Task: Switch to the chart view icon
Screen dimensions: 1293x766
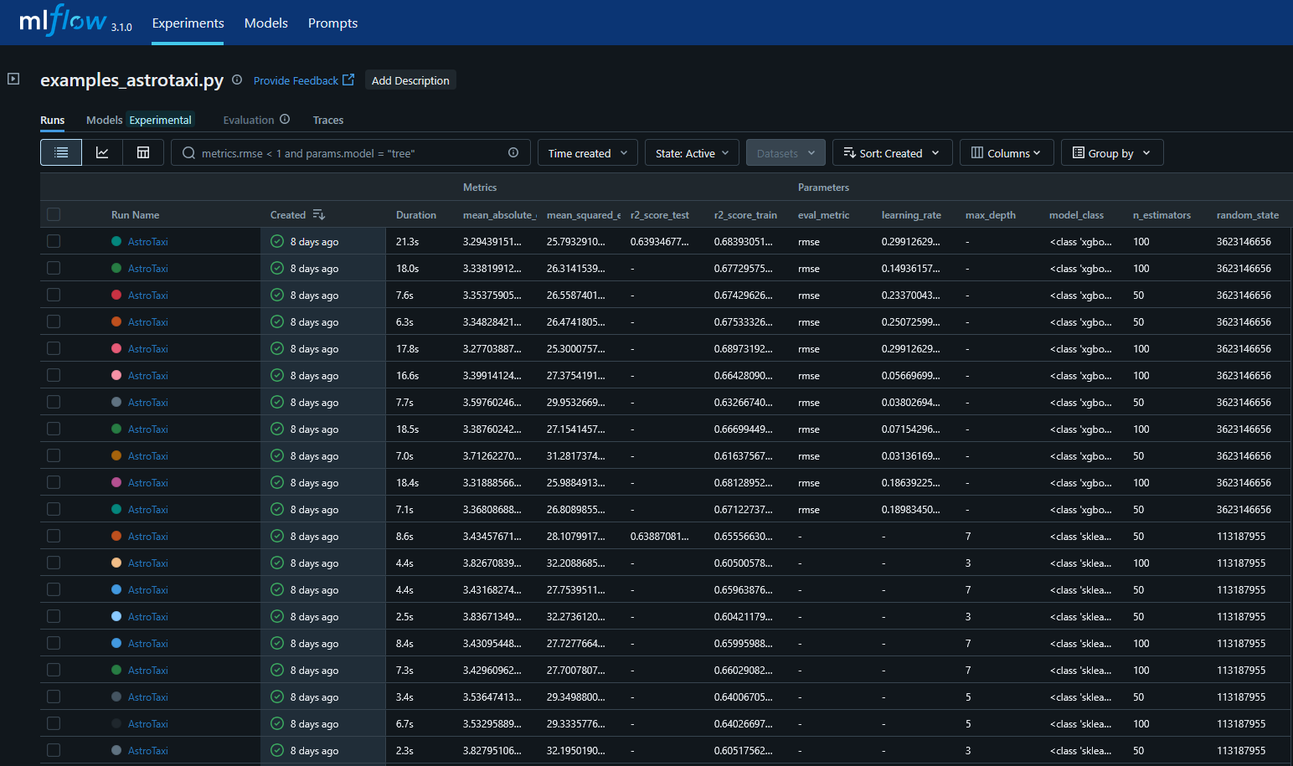Action: click(x=102, y=152)
